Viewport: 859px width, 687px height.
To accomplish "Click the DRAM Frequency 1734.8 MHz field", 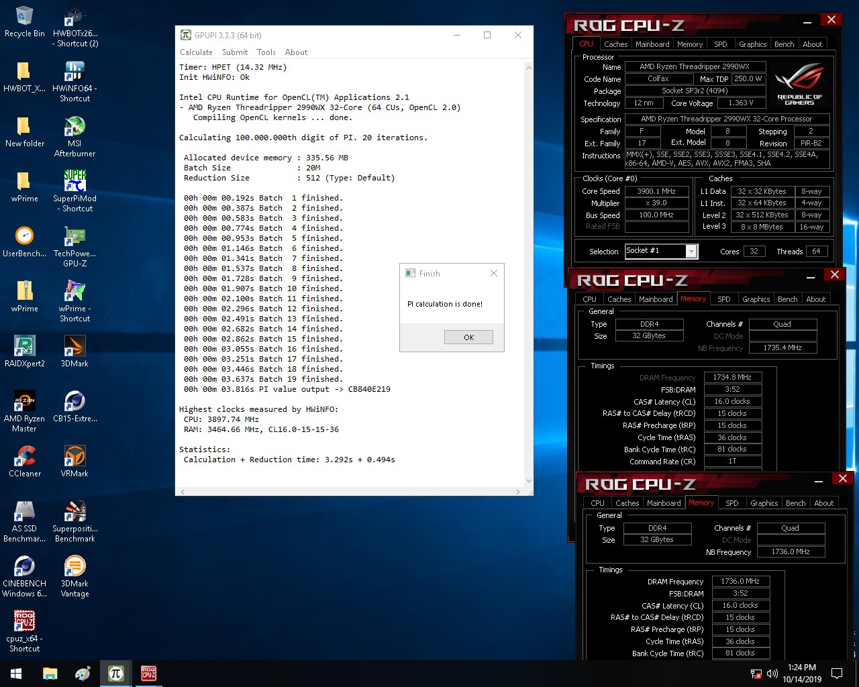I will pyautogui.click(x=732, y=378).
